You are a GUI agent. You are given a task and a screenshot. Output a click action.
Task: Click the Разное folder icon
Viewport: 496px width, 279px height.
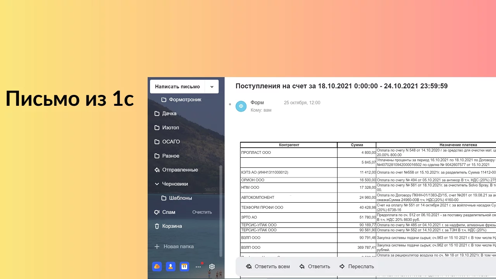pos(157,156)
